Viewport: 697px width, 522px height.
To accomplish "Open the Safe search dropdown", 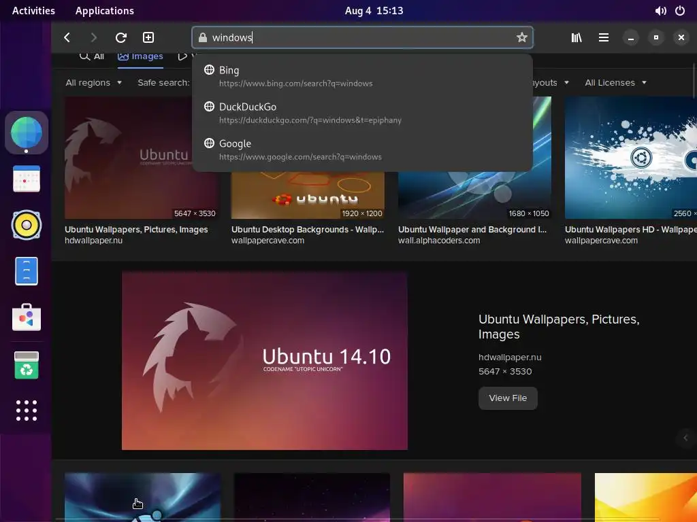I will [163, 82].
